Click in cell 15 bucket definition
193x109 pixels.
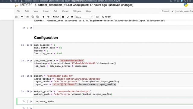pyautogui.click(x=54, y=76)
